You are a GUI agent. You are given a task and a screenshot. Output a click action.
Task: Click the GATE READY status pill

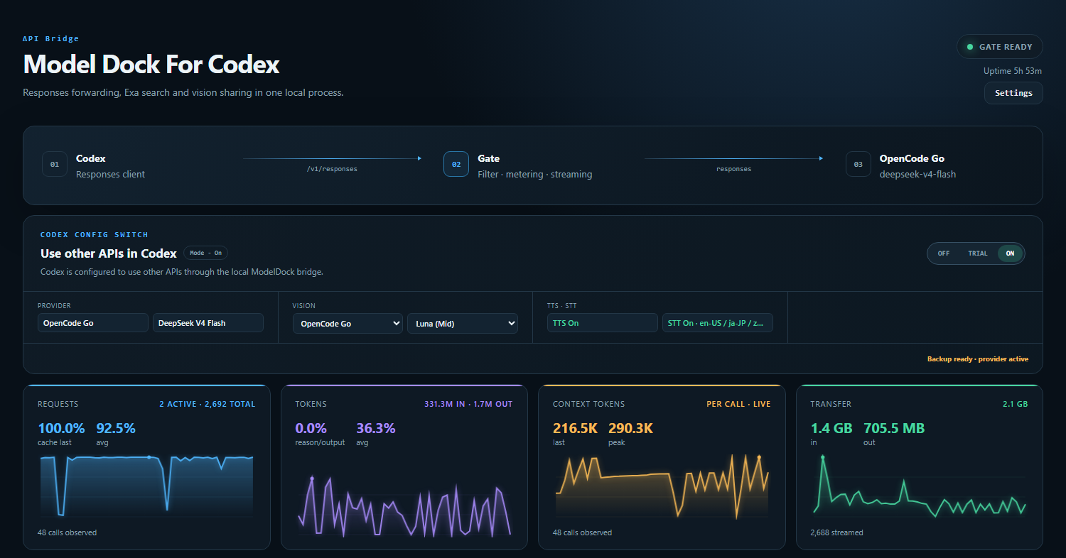(1000, 47)
